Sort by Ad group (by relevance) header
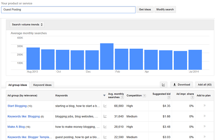Viewport: 215px width, 140px height. (22, 96)
